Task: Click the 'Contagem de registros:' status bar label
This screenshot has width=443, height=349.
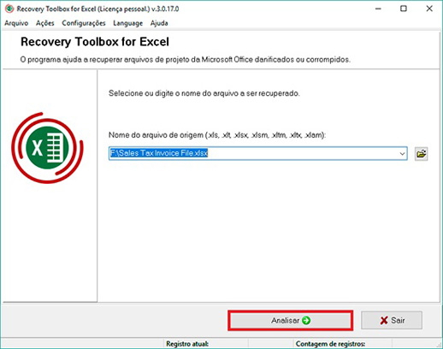Action: (330, 344)
